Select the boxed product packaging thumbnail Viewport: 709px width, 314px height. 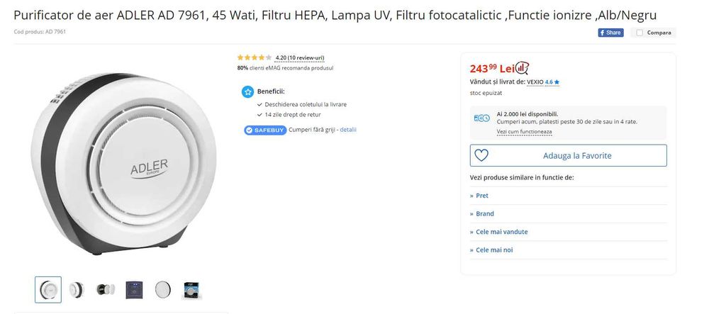pyautogui.click(x=191, y=289)
